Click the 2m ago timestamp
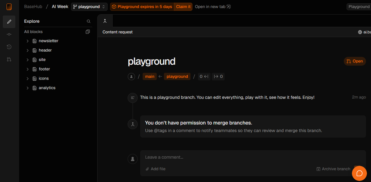The image size is (371, 182). coord(359,97)
